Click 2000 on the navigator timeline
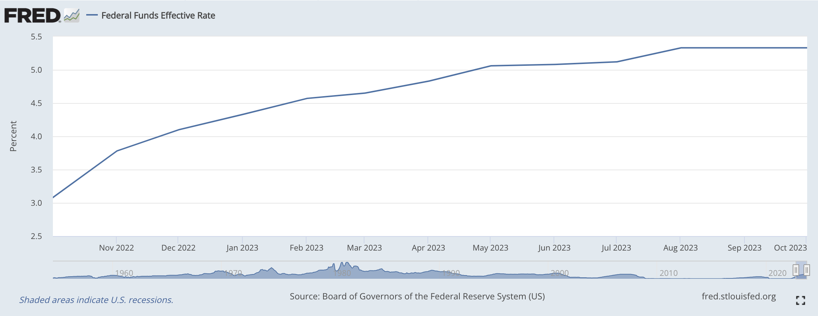Viewport: 818px width, 316px height. (x=560, y=273)
